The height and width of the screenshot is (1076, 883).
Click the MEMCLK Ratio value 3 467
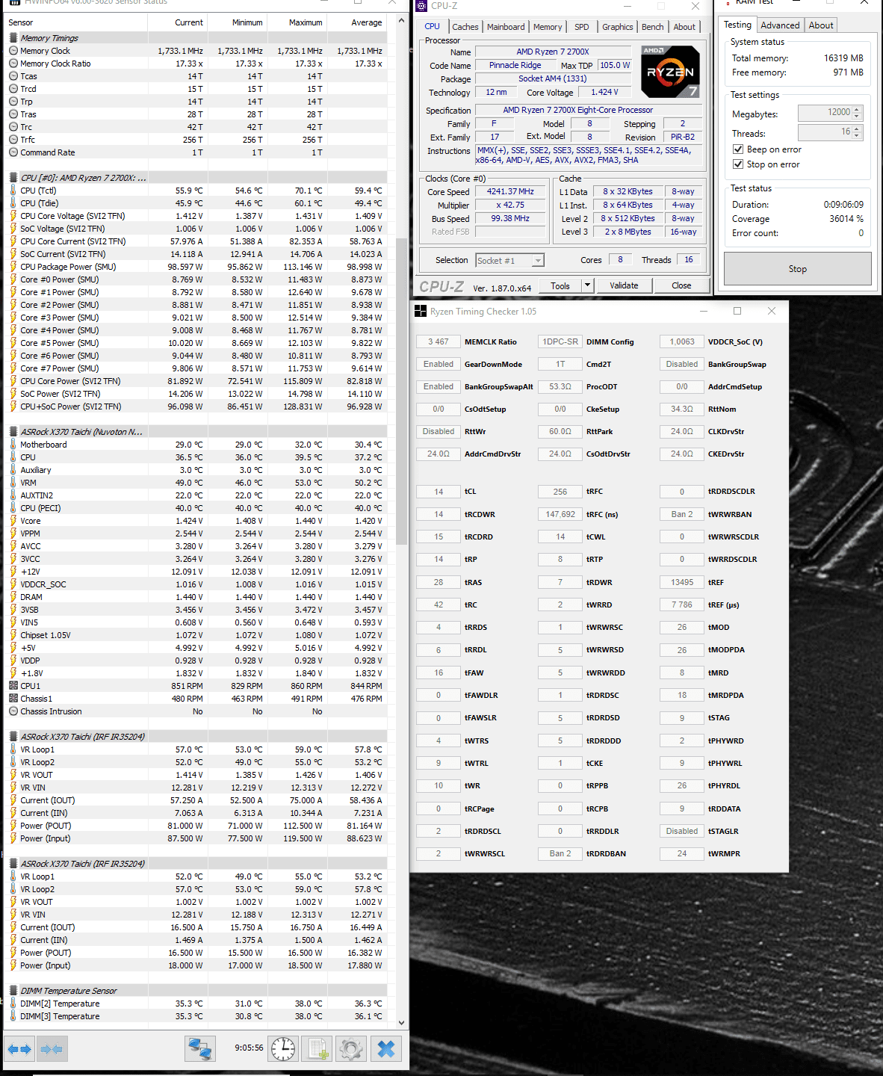pyautogui.click(x=439, y=341)
